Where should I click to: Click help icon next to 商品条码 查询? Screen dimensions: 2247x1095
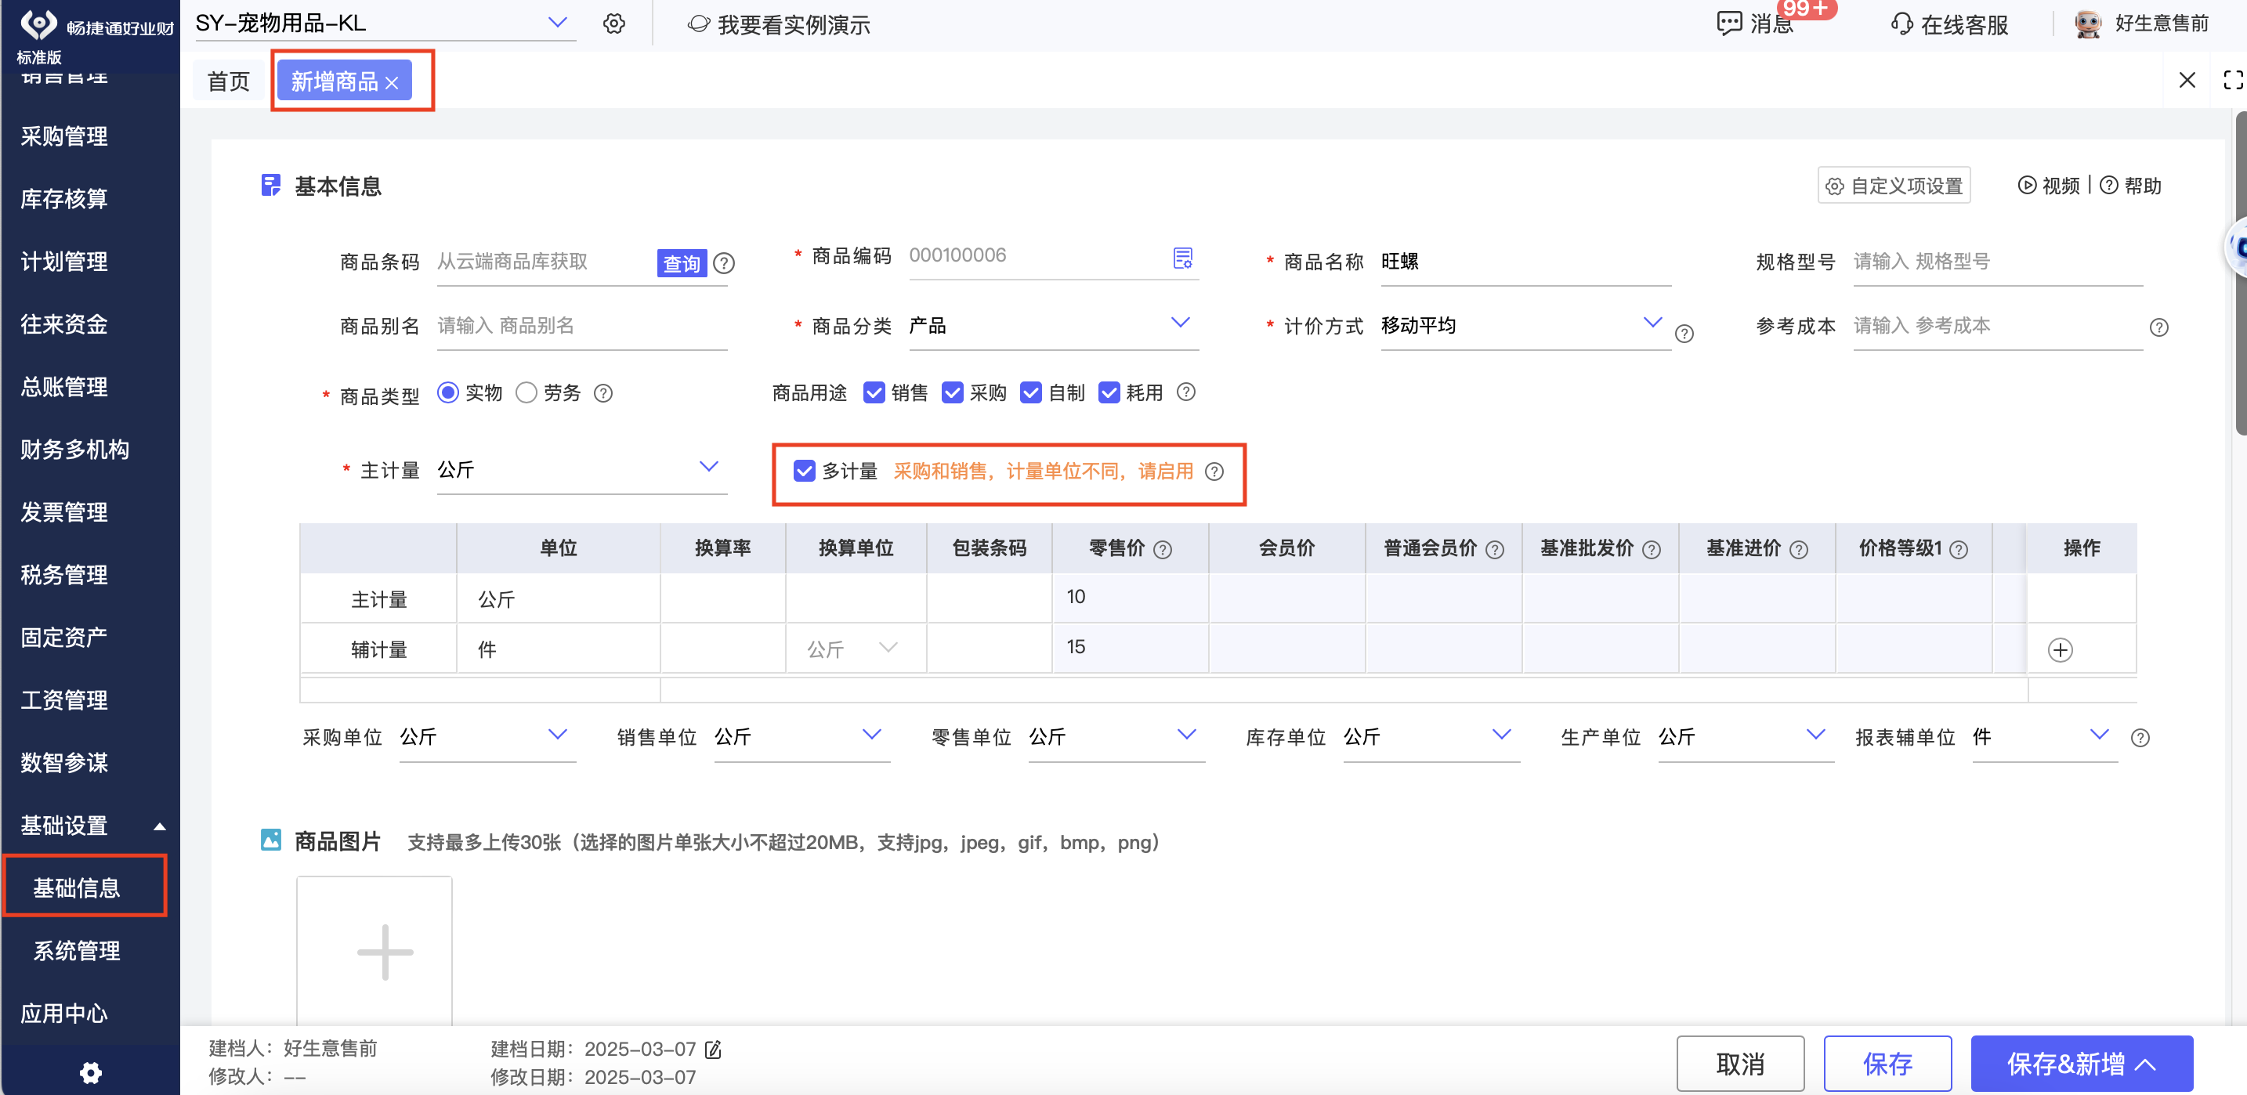pyautogui.click(x=724, y=263)
